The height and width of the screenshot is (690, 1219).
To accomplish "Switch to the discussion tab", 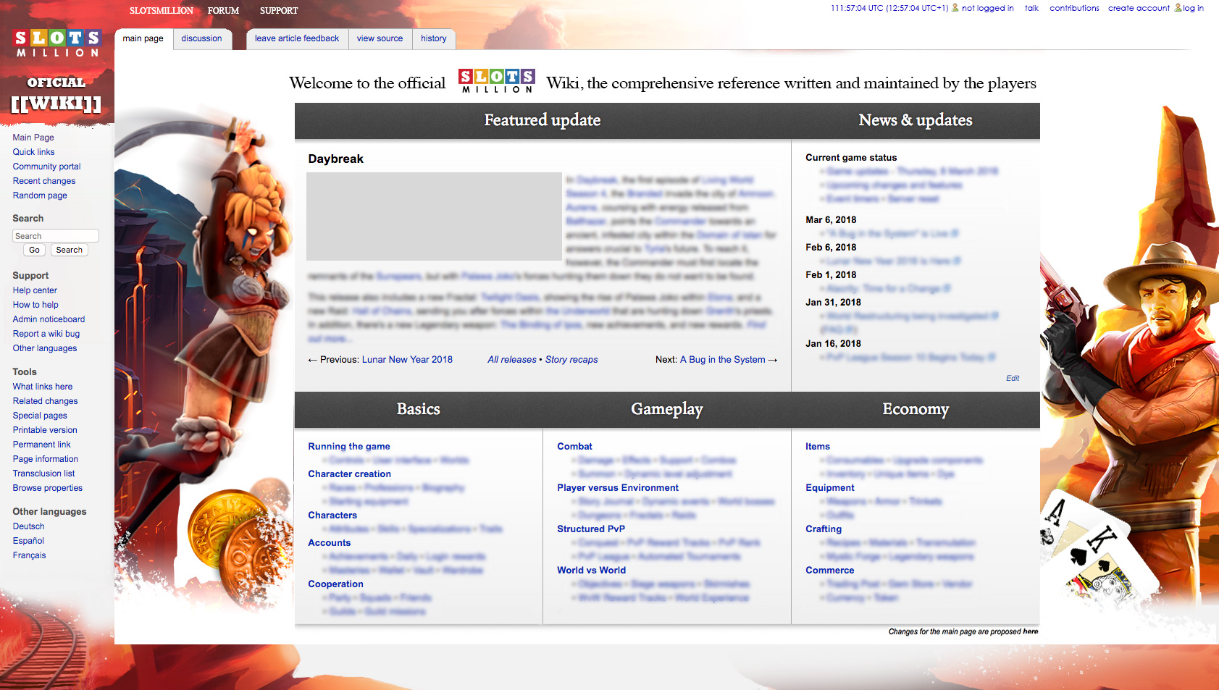I will tap(202, 39).
